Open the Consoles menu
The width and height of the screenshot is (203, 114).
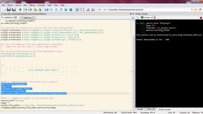(41, 5)
